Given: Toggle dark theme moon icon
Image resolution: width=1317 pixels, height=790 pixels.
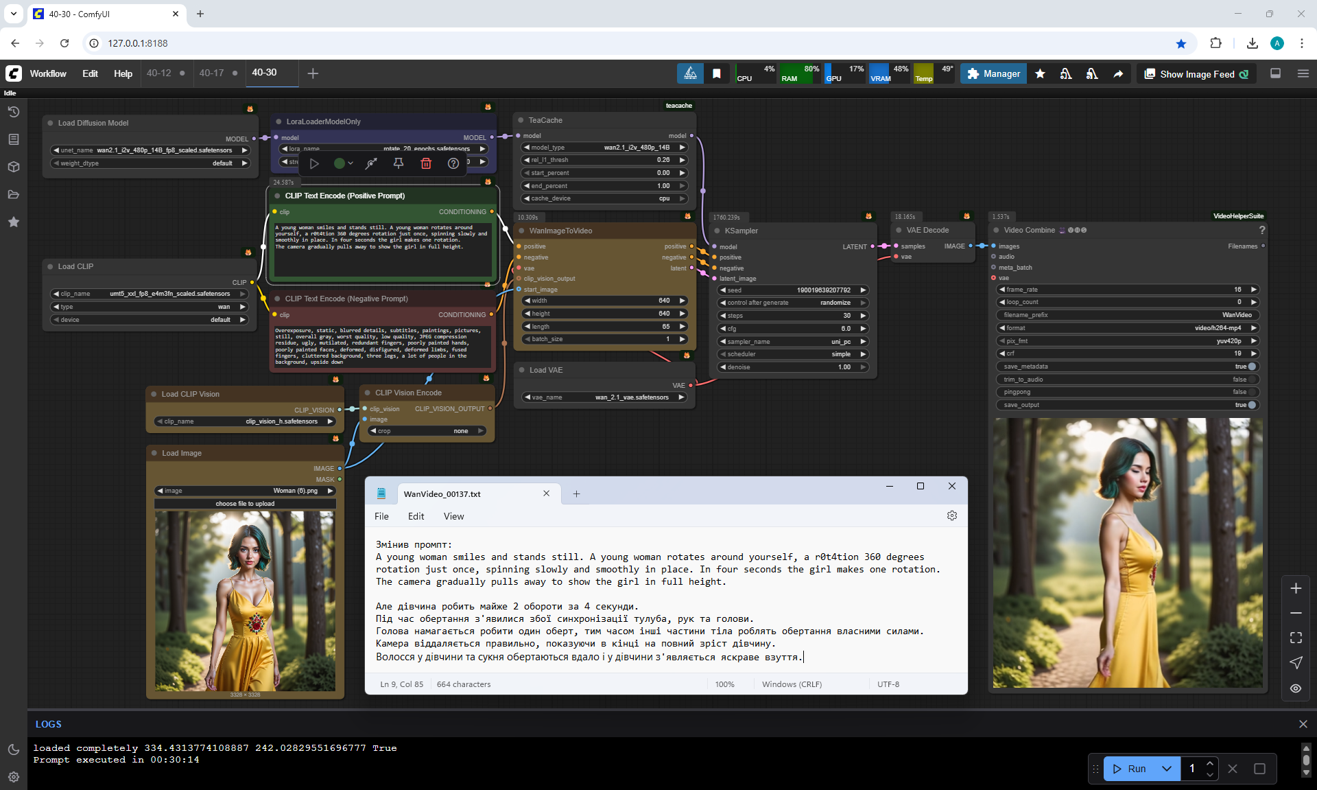Looking at the screenshot, I should [14, 750].
